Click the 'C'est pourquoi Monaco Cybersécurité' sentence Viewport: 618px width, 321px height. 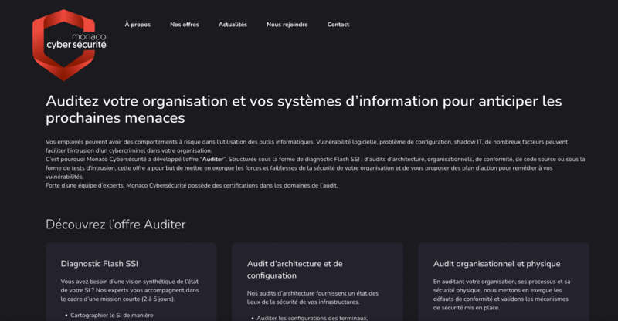coord(116,157)
